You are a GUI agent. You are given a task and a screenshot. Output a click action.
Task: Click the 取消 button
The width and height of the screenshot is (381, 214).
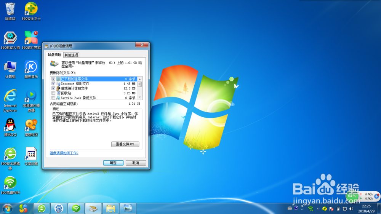coord(136,163)
